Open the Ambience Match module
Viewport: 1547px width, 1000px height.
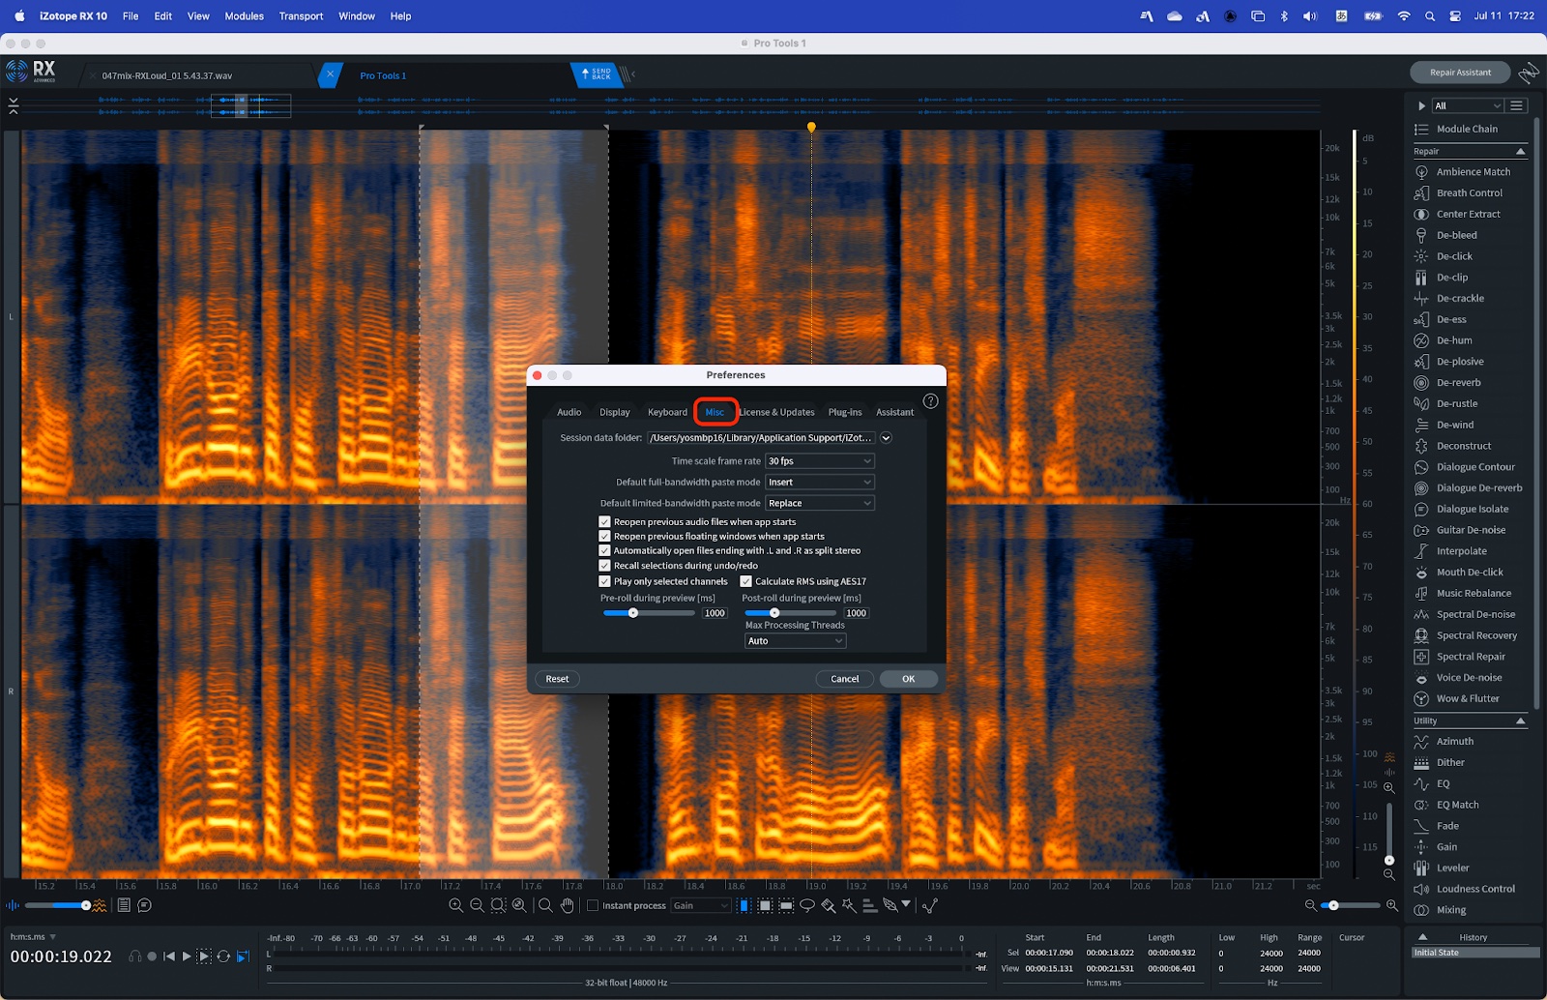click(1473, 172)
